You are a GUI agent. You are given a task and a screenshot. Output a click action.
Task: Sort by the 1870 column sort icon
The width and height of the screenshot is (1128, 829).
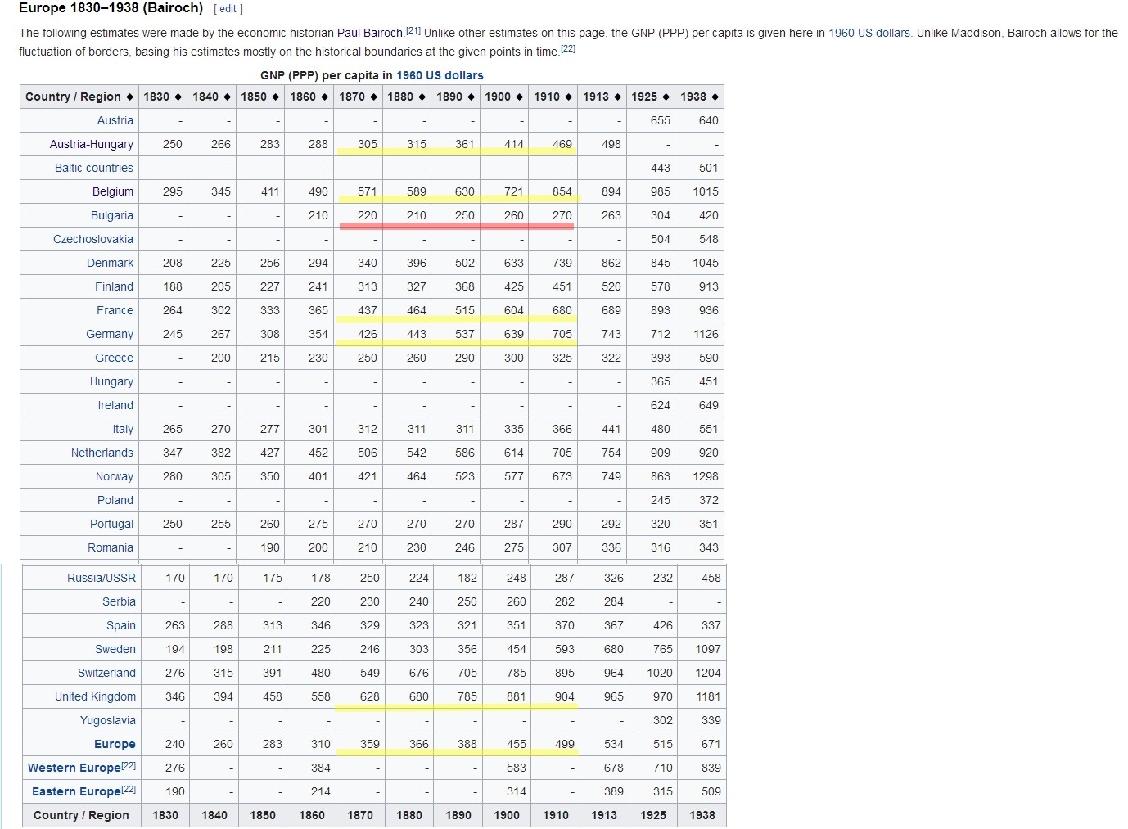[x=374, y=97]
